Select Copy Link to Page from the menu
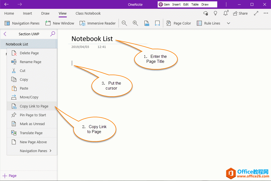Image resolution: width=271 pixels, height=181 pixels. tap(34, 106)
